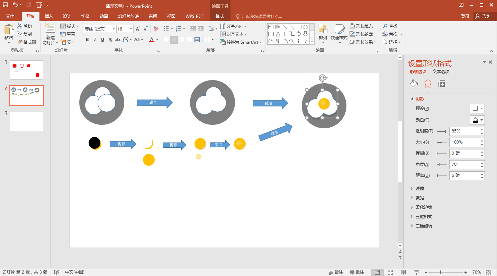Open the Select (选择) dropdown

coord(391,42)
